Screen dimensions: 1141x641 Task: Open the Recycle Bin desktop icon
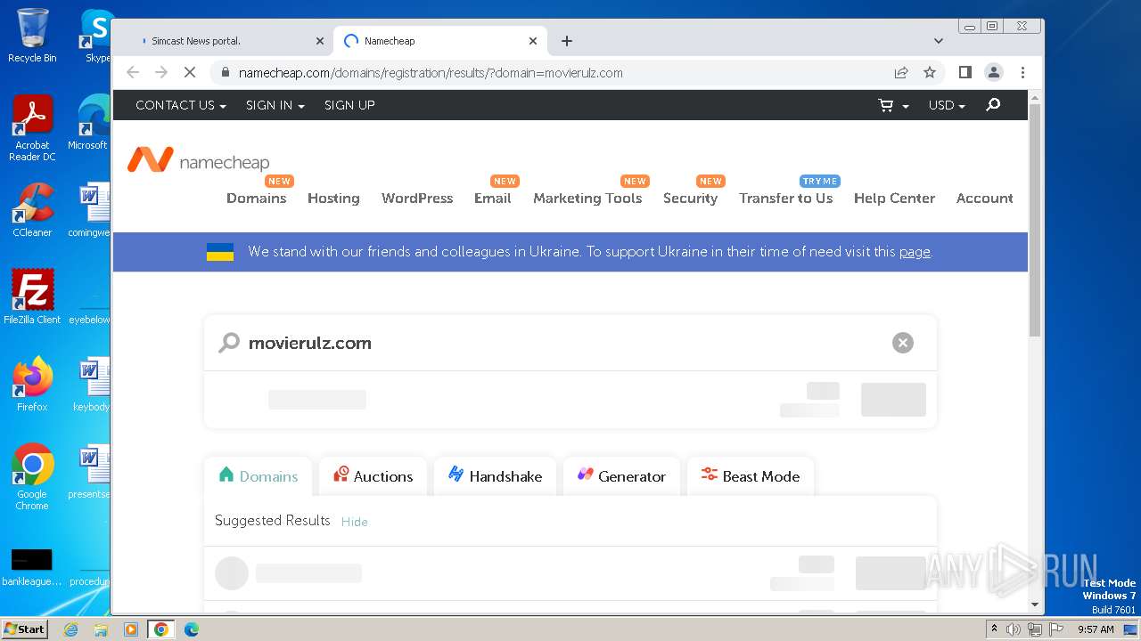pos(32,37)
